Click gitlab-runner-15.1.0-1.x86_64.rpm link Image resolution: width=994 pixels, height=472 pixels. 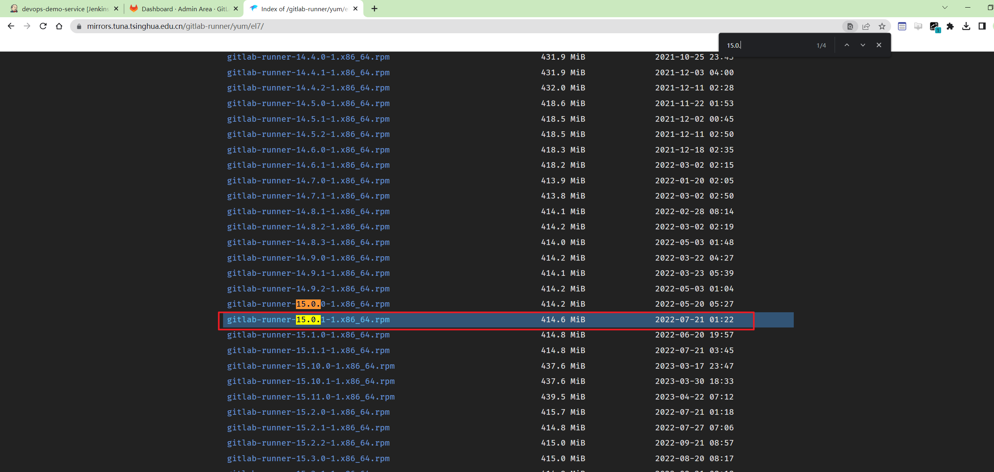tap(308, 335)
